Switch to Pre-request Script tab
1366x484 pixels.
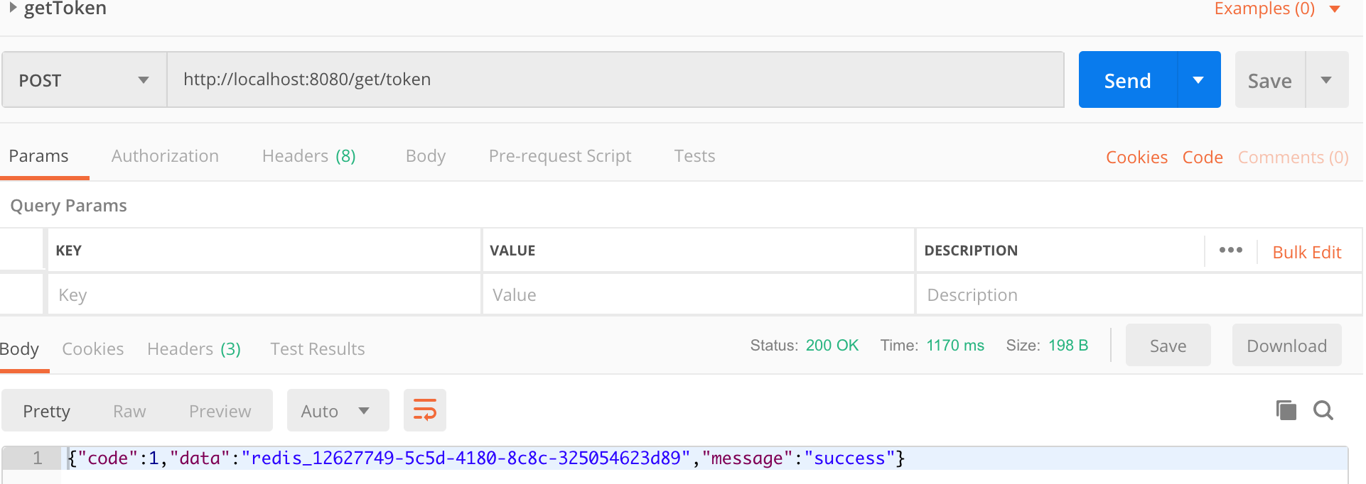point(559,156)
